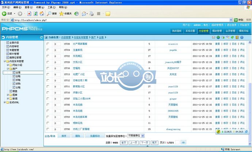
Task: Click the IE Back arrow button
Action: click(x=4, y=14)
